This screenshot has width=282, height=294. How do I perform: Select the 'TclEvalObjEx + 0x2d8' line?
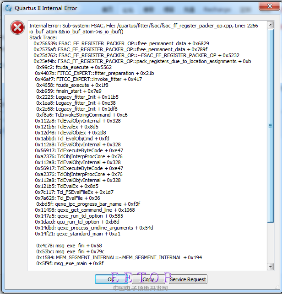click(70, 133)
